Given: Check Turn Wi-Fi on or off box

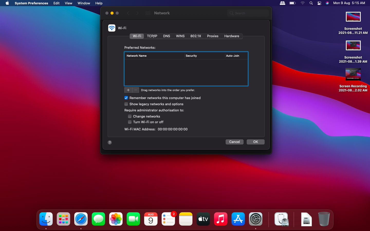Looking at the screenshot, I should pos(130,122).
